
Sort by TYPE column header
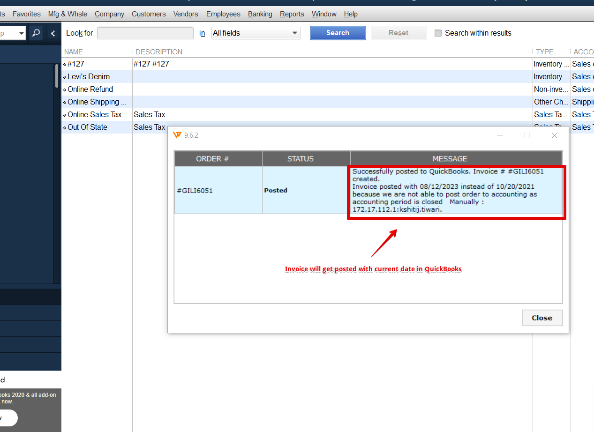(x=545, y=52)
